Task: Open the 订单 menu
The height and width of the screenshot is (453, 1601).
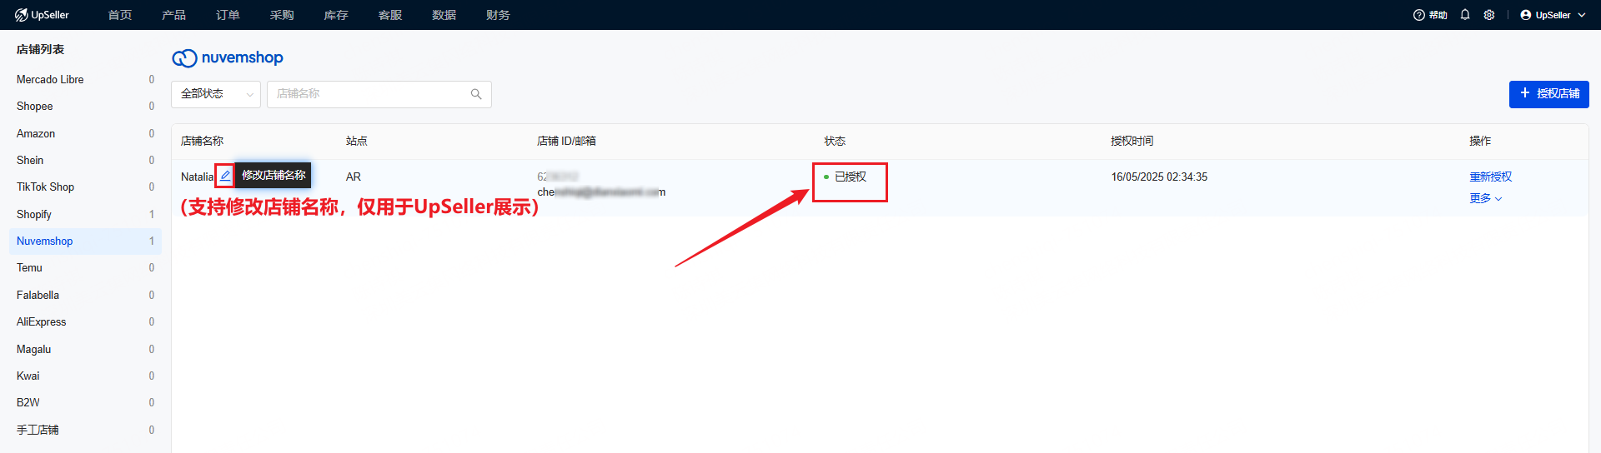Action: coord(228,15)
